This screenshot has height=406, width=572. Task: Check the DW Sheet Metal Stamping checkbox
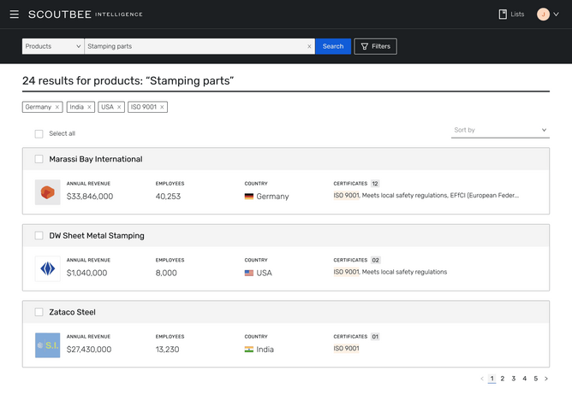(39, 236)
